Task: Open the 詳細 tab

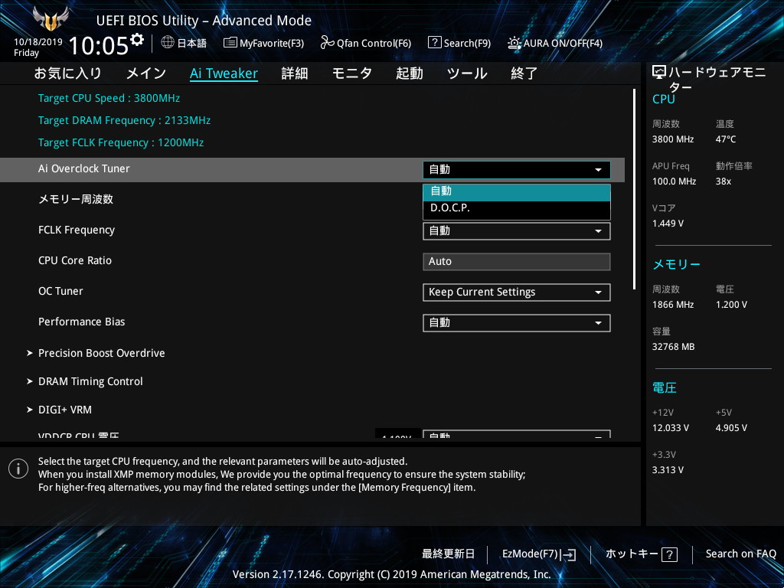Action: [295, 73]
